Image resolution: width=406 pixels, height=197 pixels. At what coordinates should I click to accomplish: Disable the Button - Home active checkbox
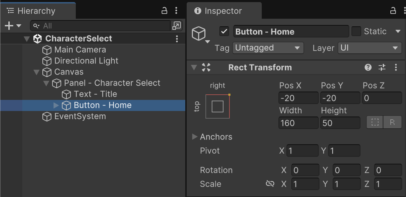point(224,32)
